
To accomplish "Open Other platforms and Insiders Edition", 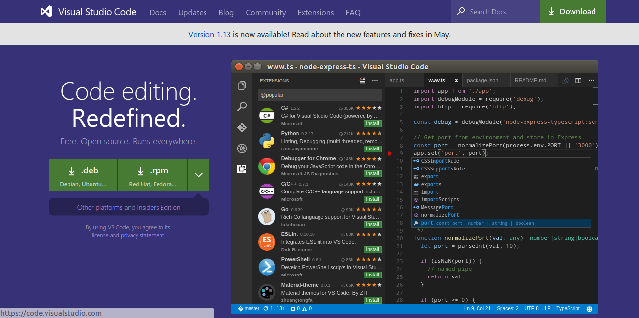I will (x=129, y=207).
